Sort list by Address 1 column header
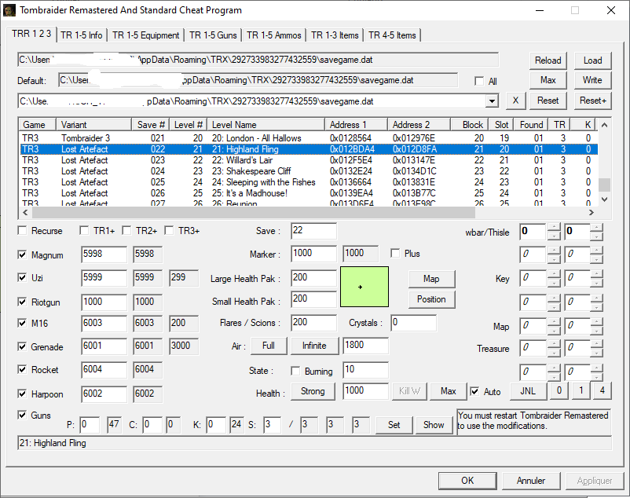Viewport: 630px width, 498px height. pos(356,125)
